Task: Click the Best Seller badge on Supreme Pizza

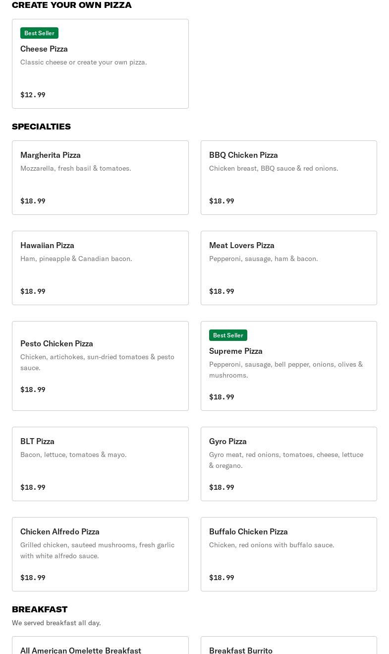Action: click(x=228, y=335)
